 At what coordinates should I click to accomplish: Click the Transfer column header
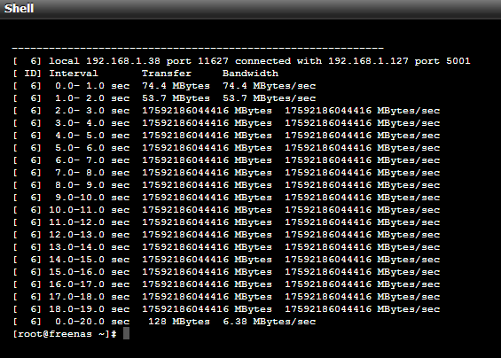(167, 74)
